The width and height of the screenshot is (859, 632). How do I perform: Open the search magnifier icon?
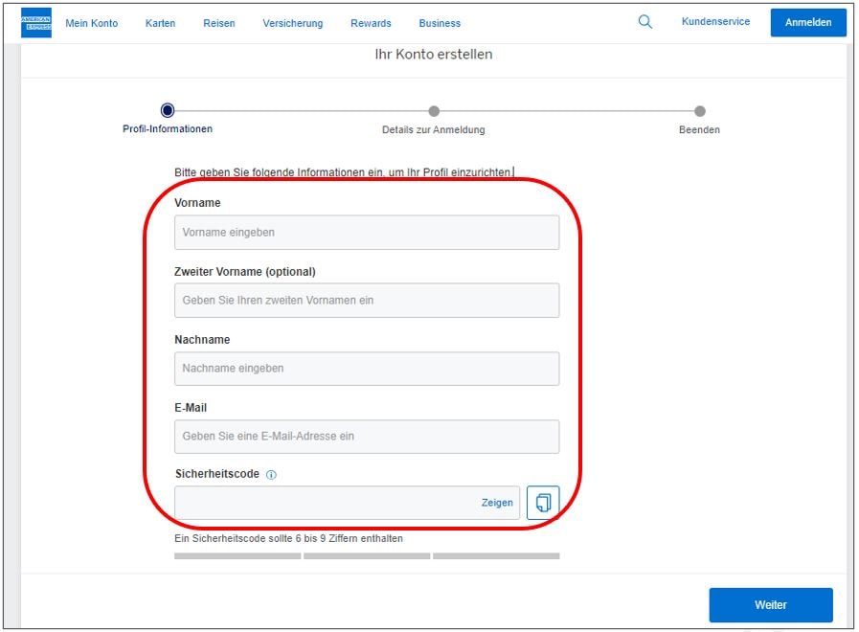(x=645, y=22)
